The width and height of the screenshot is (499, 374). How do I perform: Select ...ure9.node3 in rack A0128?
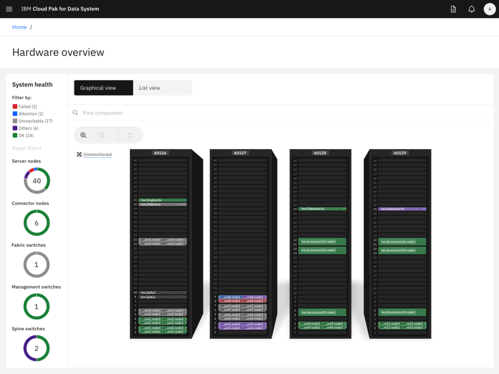[x=310, y=324]
